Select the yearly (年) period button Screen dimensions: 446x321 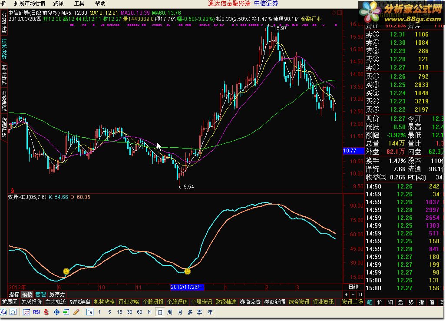coord(210,312)
